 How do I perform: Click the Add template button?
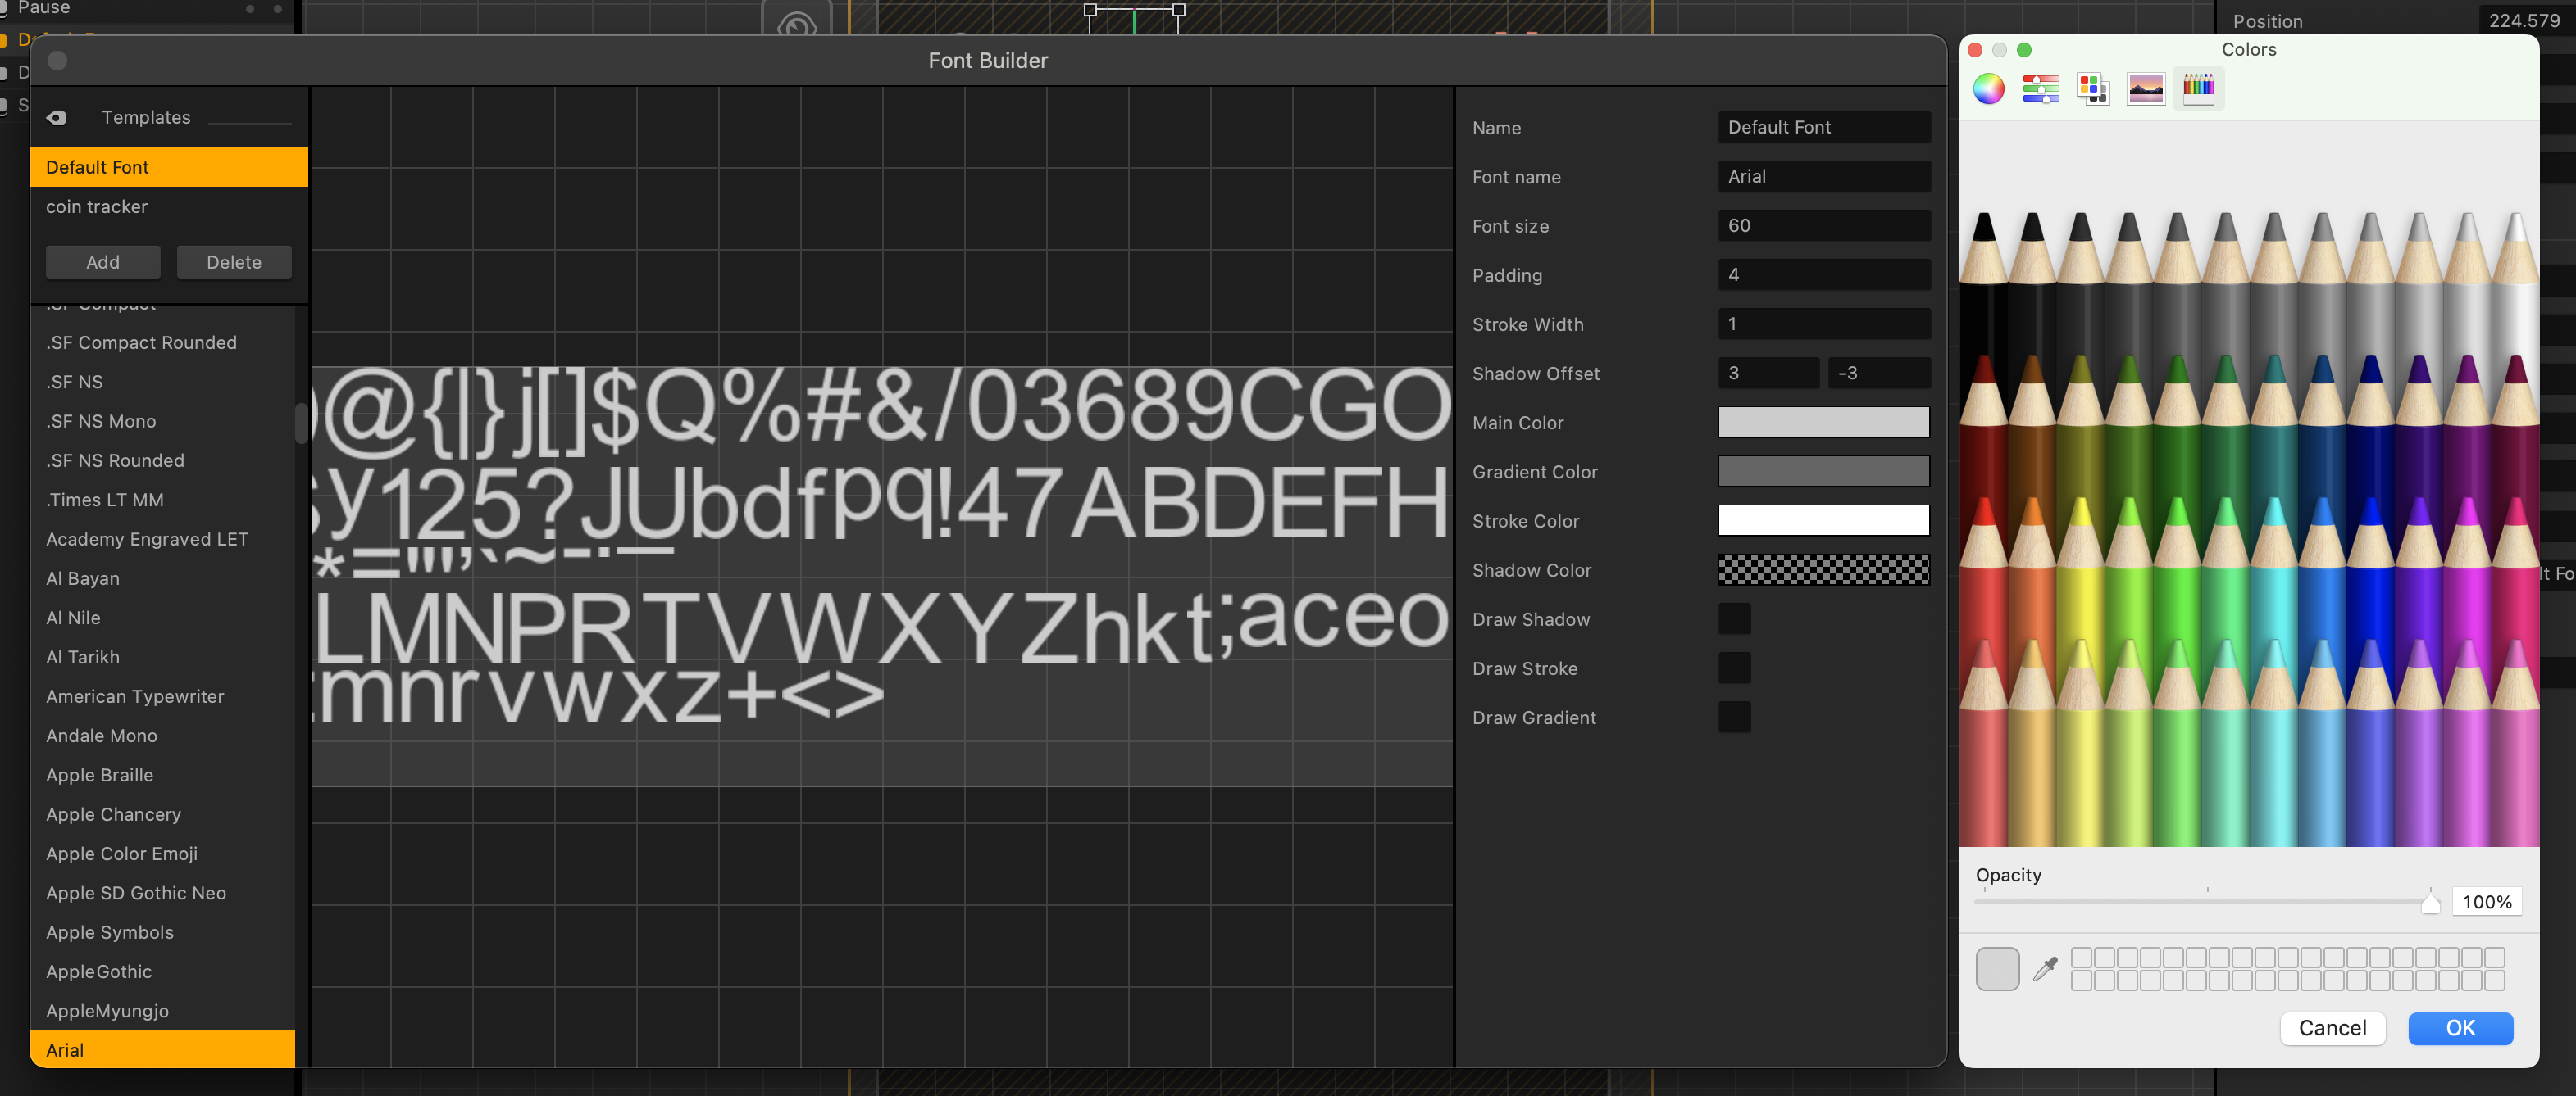click(103, 262)
